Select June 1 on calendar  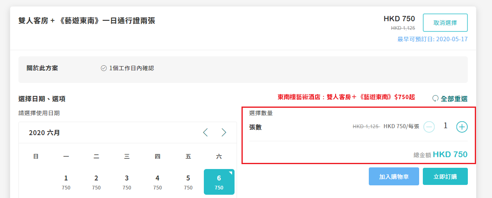click(x=66, y=182)
